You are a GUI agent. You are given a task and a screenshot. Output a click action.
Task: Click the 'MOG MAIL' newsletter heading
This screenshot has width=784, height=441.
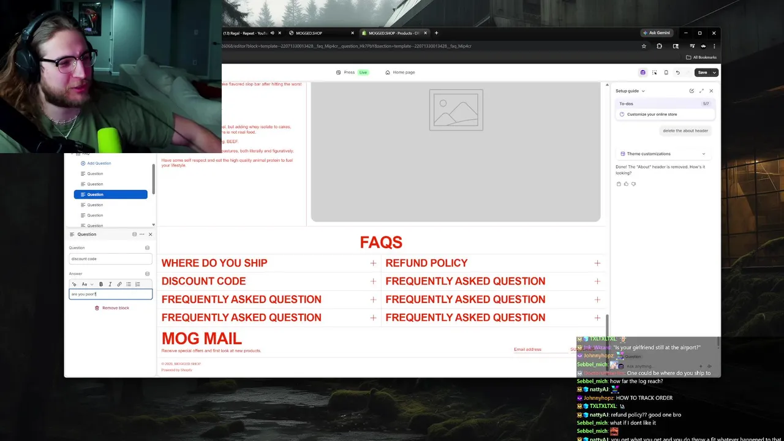pyautogui.click(x=202, y=338)
